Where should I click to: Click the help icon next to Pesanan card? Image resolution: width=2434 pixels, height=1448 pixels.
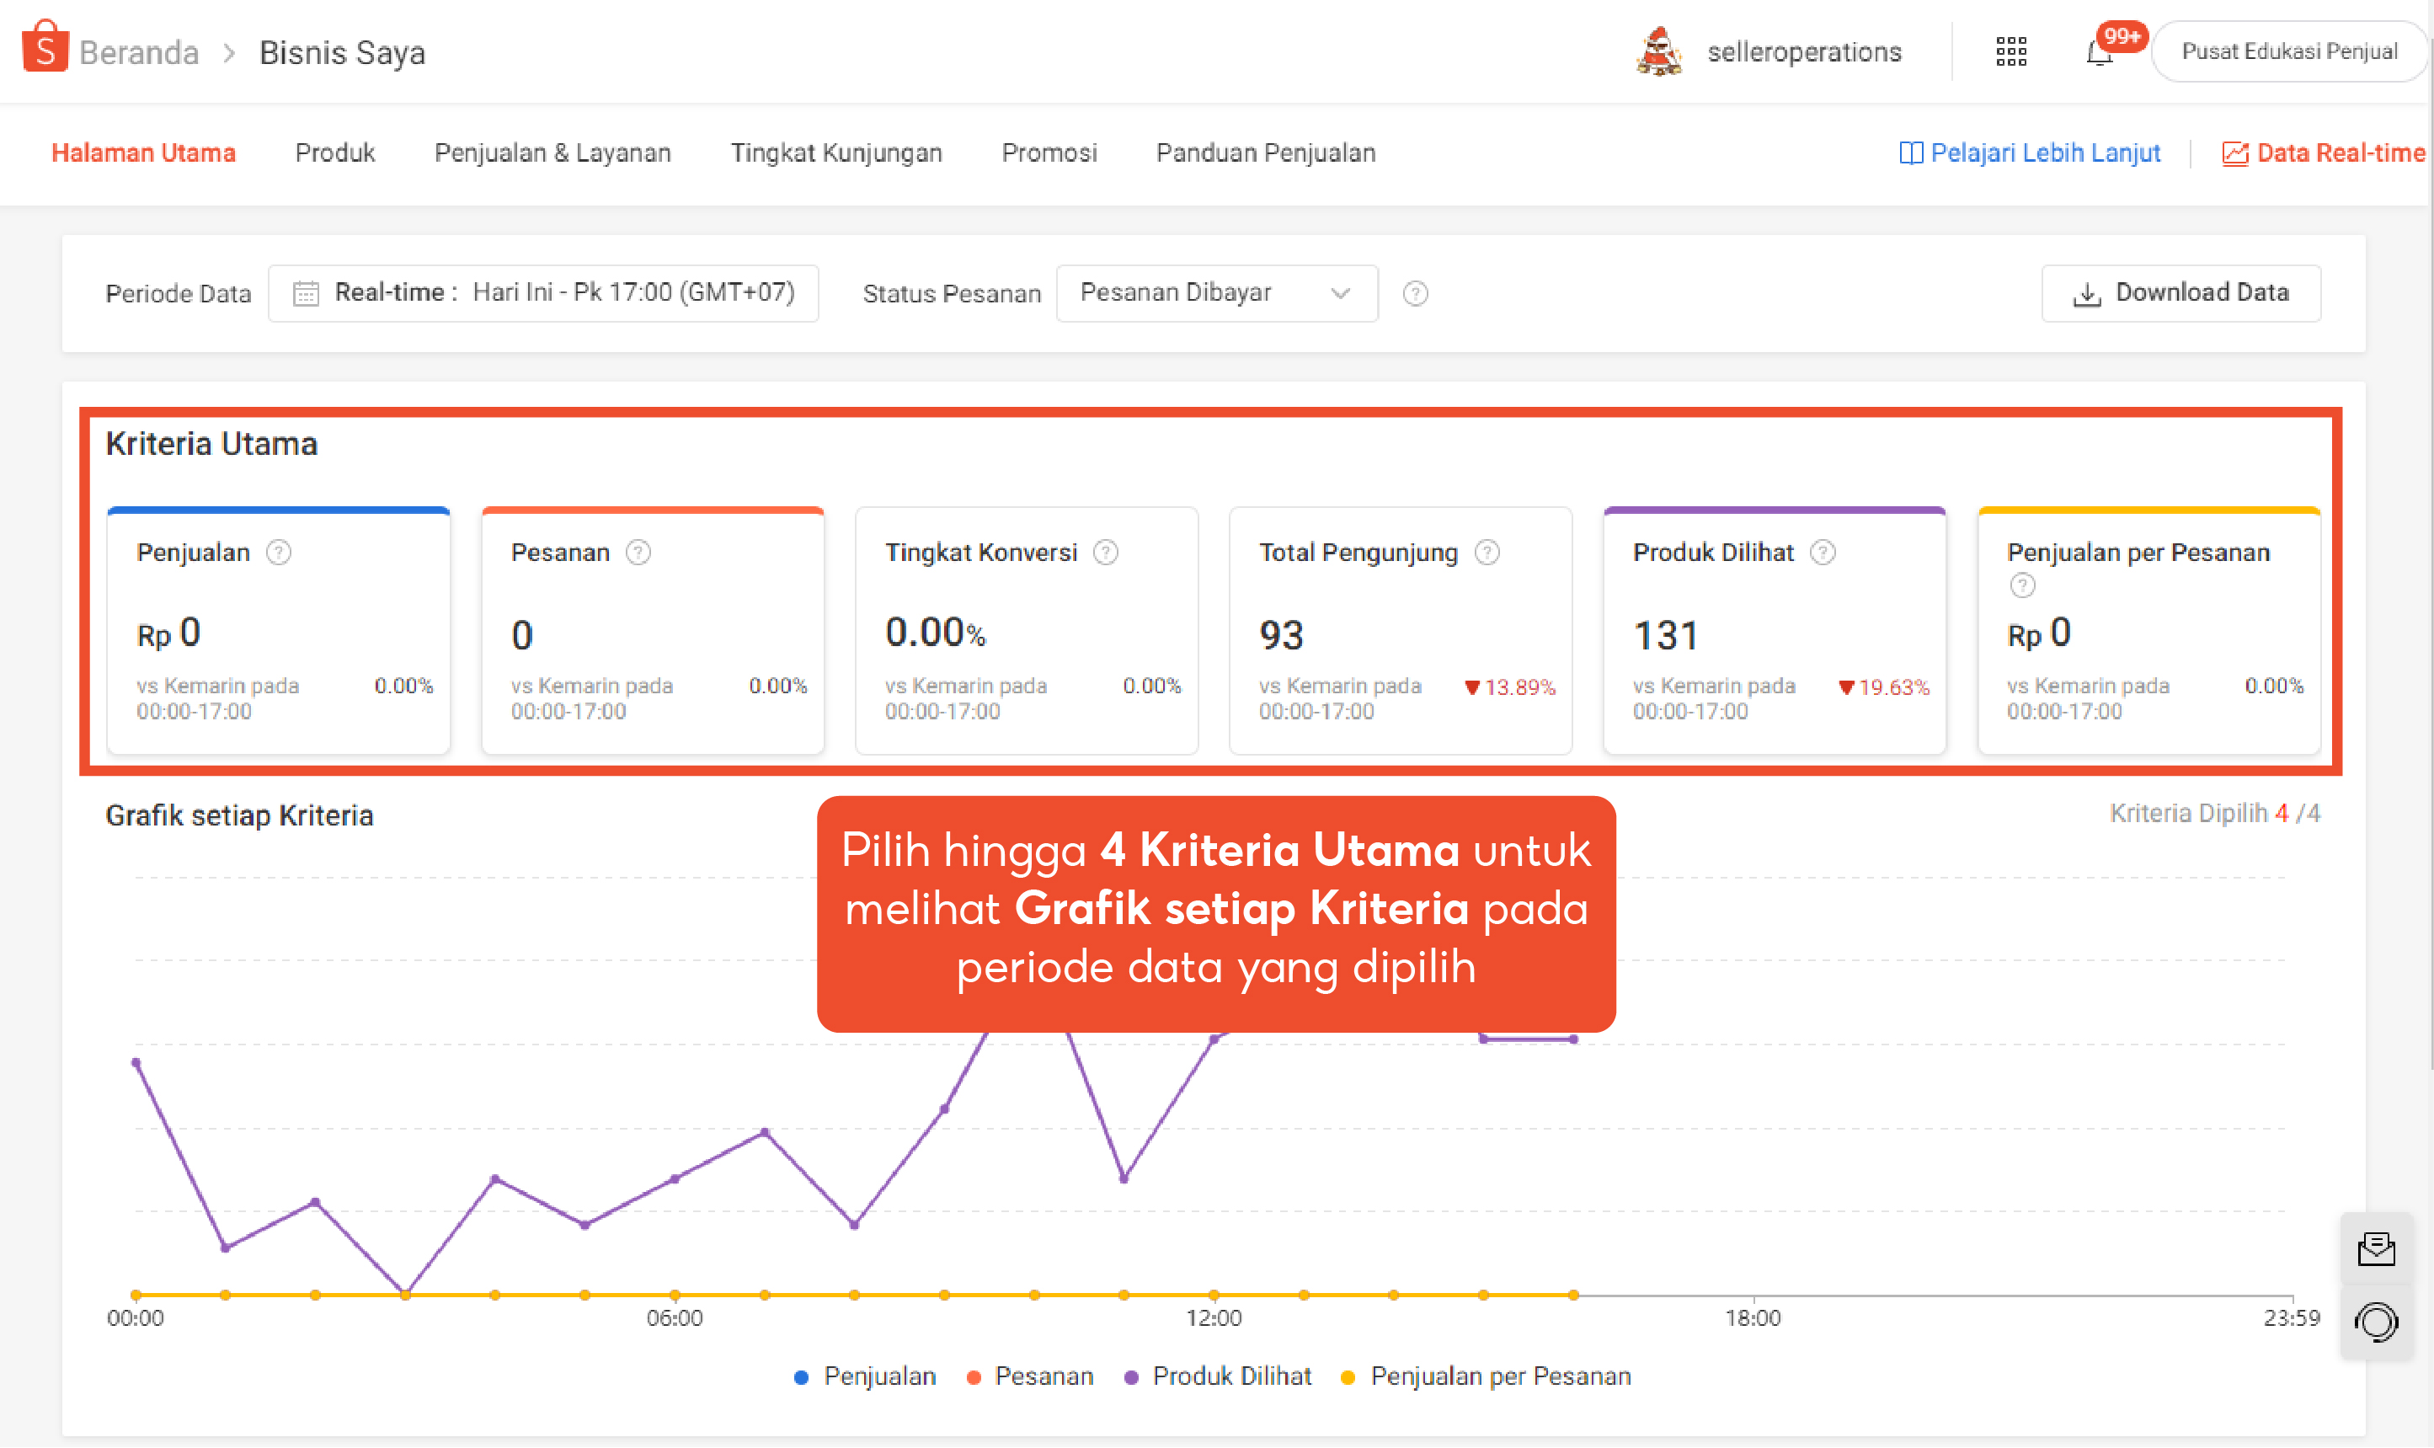pos(638,553)
